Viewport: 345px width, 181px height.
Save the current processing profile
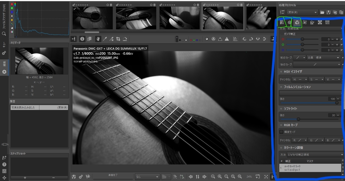329,12
